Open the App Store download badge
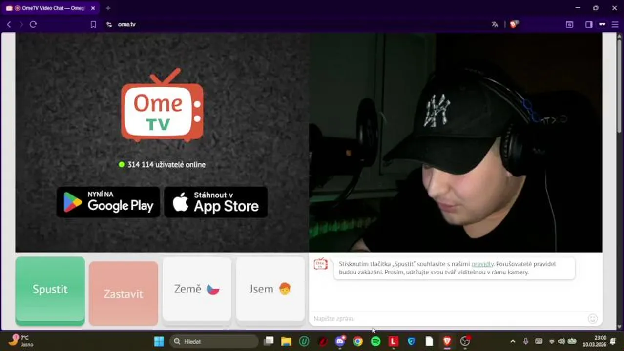This screenshot has width=624, height=351. pyautogui.click(x=216, y=202)
